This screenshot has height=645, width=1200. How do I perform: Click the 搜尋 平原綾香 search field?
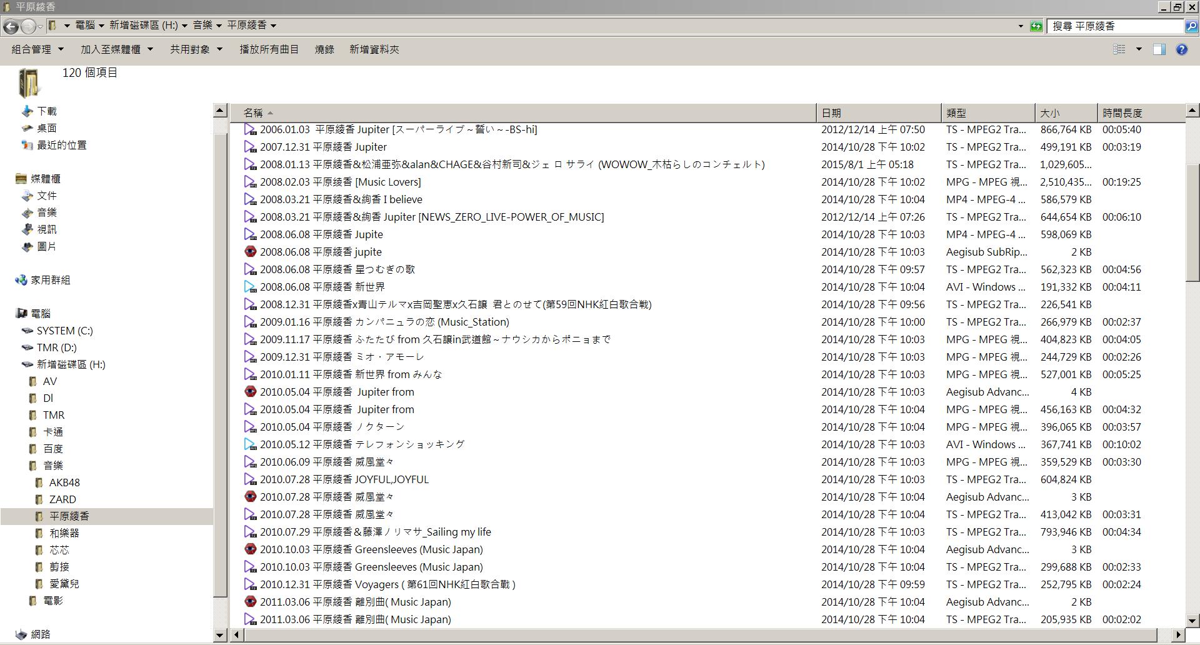1116,26
